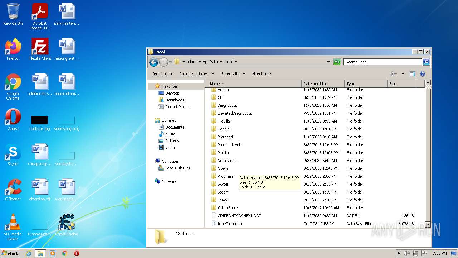Open the volume tray icon
Viewport: 458px width, 258px height.
point(407,253)
